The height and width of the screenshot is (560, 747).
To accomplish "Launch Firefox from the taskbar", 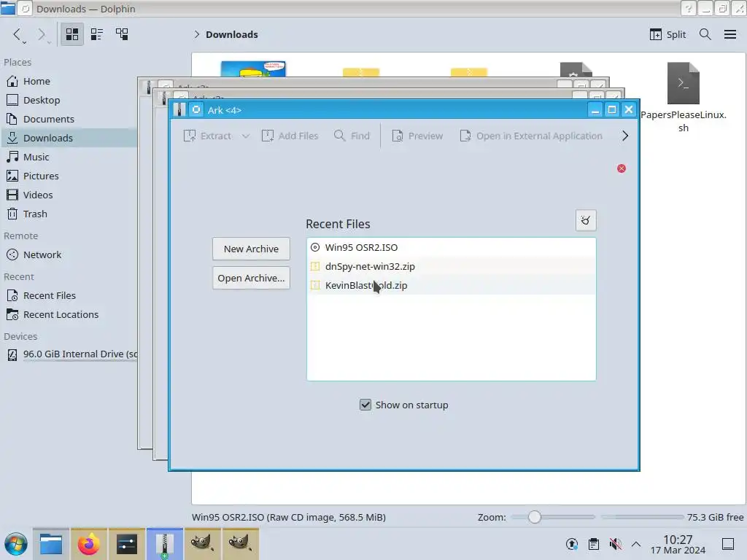I will 88,544.
